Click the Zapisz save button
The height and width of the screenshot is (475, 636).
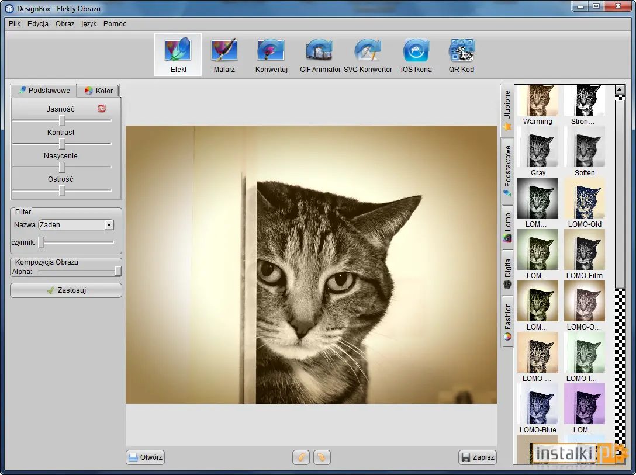click(x=478, y=457)
